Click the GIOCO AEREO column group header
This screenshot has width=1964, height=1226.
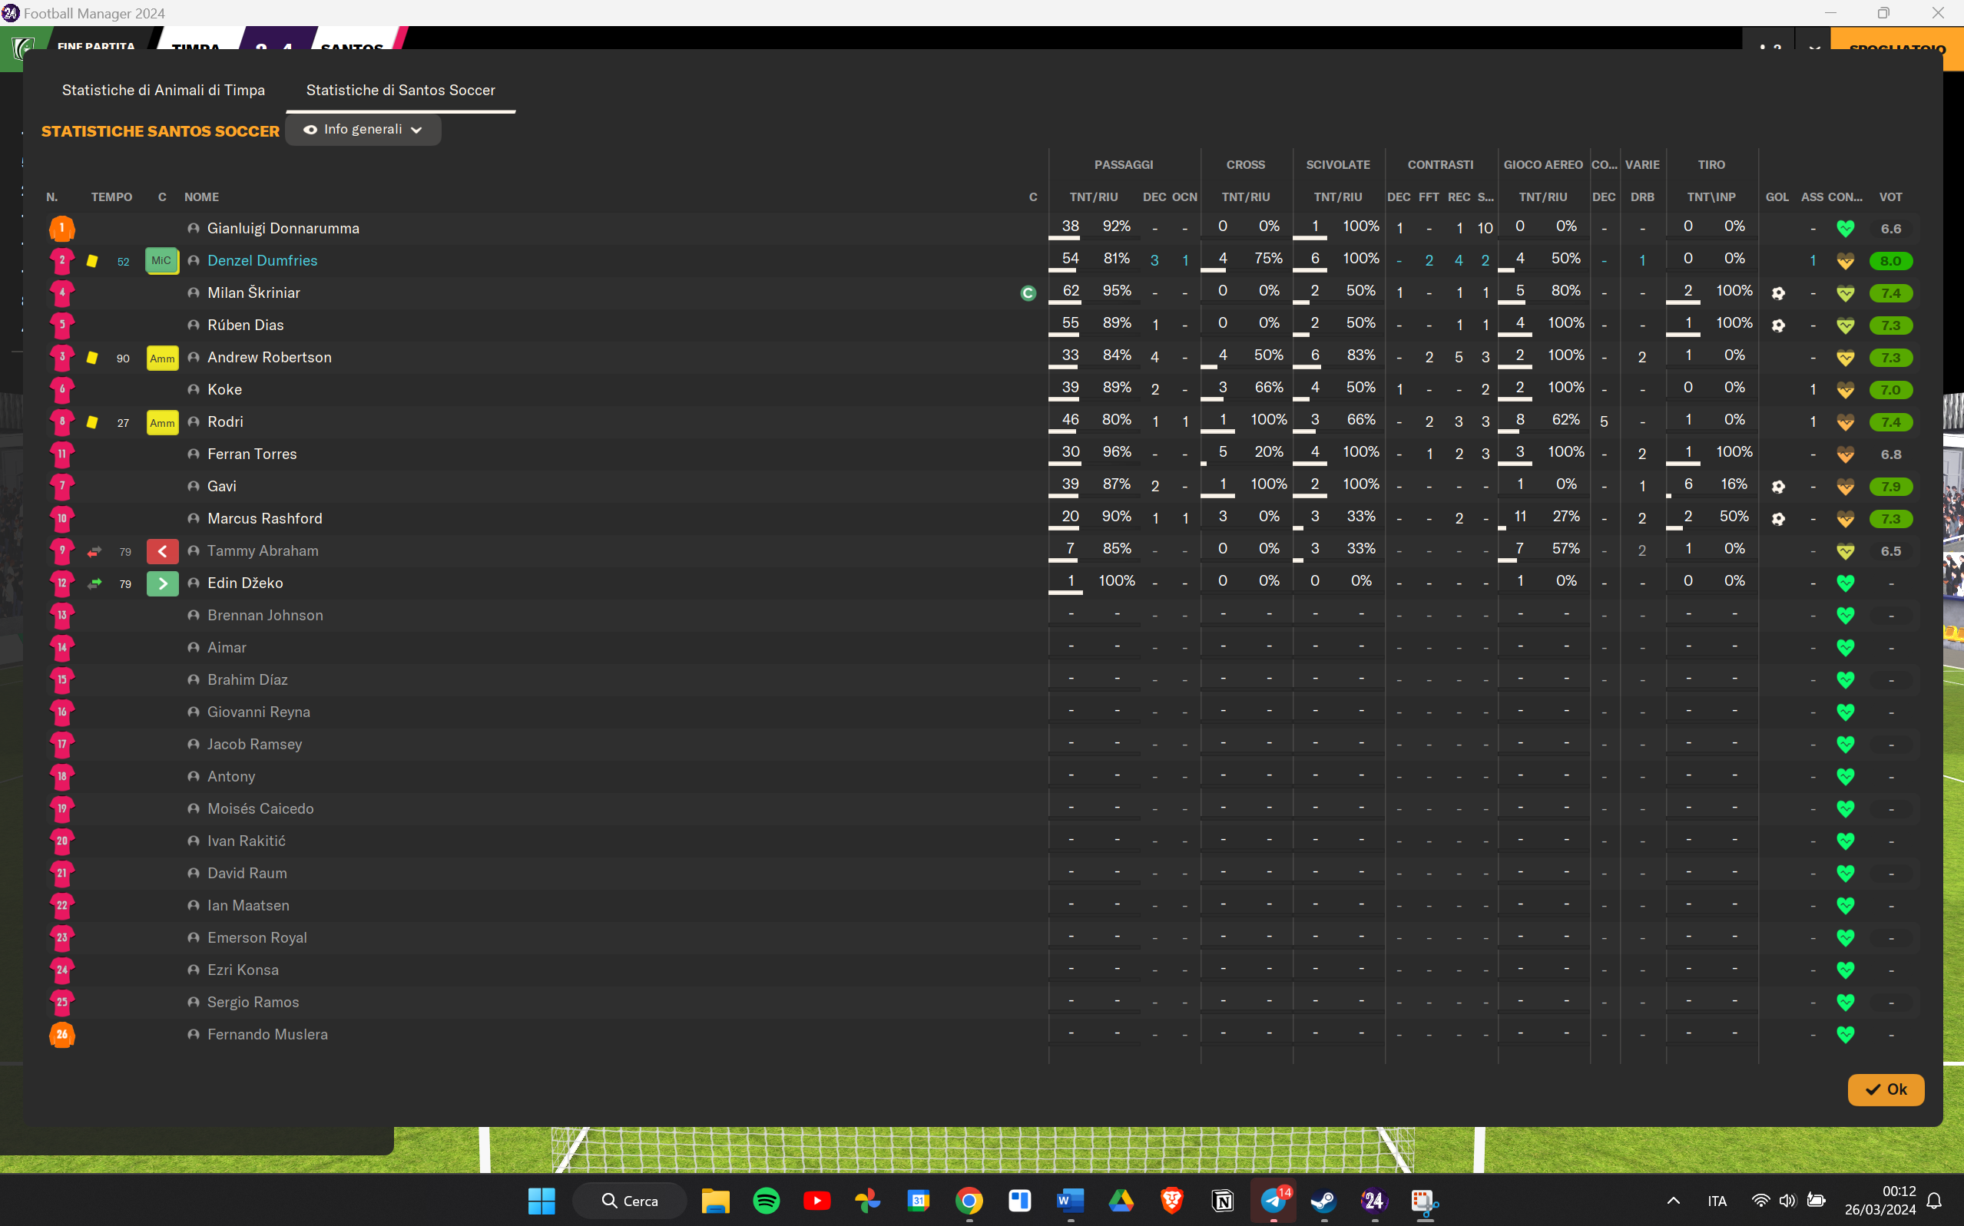1543,164
